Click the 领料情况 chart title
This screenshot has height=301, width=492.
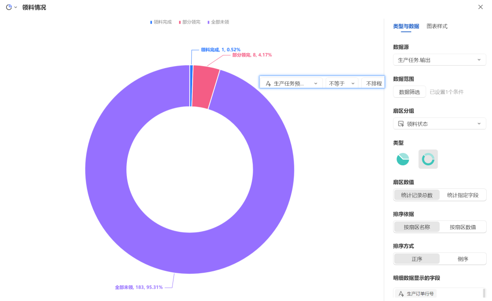34,8
